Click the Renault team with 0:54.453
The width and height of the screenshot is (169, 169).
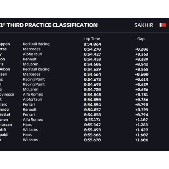click(30, 59)
